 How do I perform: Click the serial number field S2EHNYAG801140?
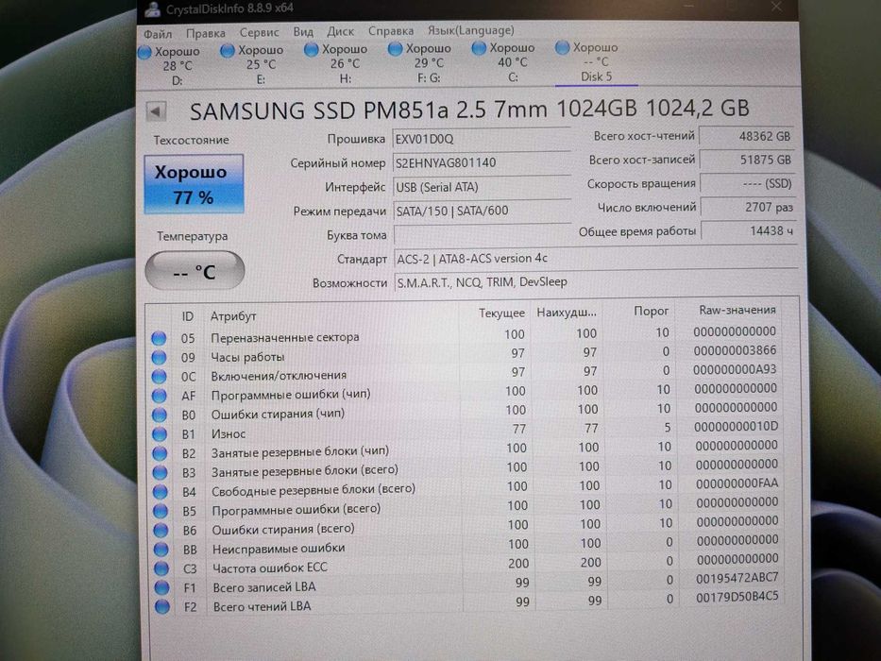tap(483, 163)
